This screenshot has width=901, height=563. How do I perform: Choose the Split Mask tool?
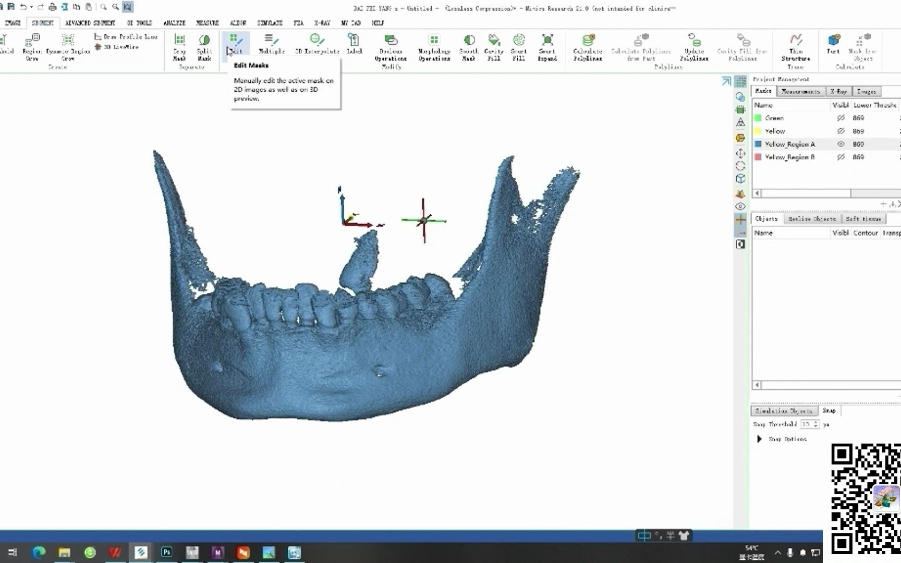coord(204,47)
